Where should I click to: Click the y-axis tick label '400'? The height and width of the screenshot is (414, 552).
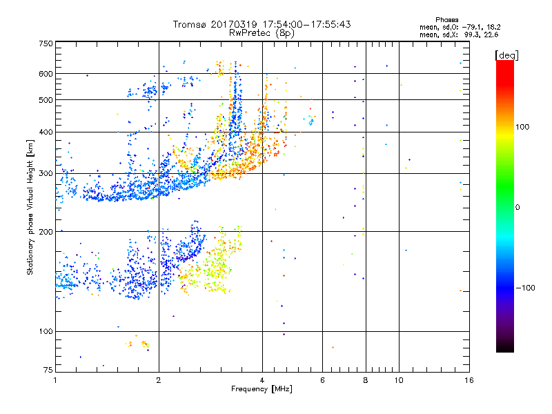(x=46, y=132)
